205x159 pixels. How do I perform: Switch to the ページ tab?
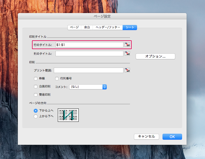pyautogui.click(x=74, y=27)
